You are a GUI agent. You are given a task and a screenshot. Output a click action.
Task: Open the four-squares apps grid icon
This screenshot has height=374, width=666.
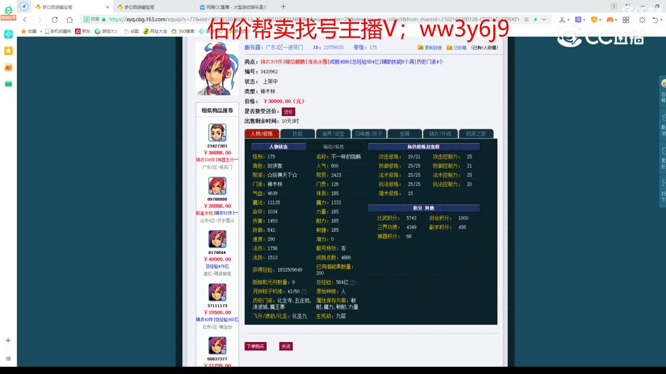[626, 20]
